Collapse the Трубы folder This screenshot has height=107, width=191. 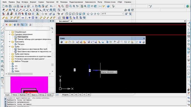coord(10,47)
